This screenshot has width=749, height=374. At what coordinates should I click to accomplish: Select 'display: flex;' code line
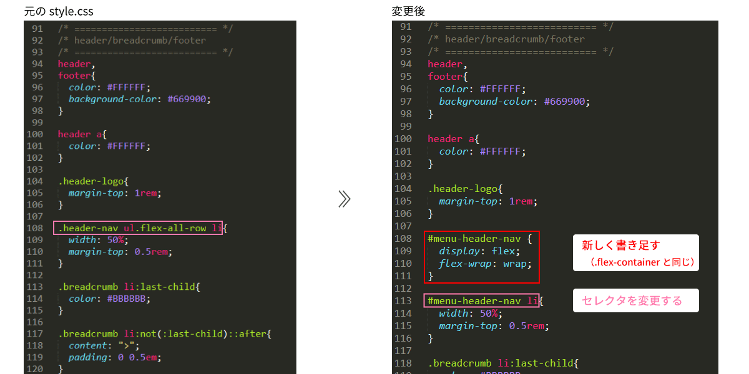point(479,251)
